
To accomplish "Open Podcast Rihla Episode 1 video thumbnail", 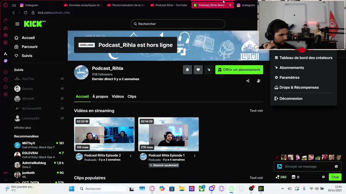I will [x=168, y=134].
